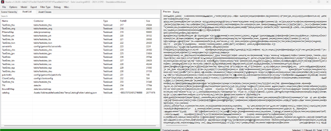The width and height of the screenshot is (331, 131).
Task: Select the TextData_tha asset row
Action: tap(80, 25)
